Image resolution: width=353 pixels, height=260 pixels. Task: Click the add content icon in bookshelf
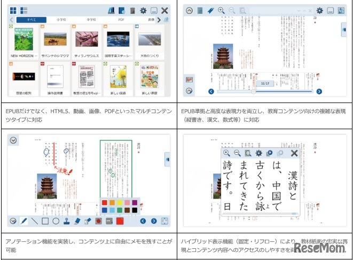click(x=122, y=10)
